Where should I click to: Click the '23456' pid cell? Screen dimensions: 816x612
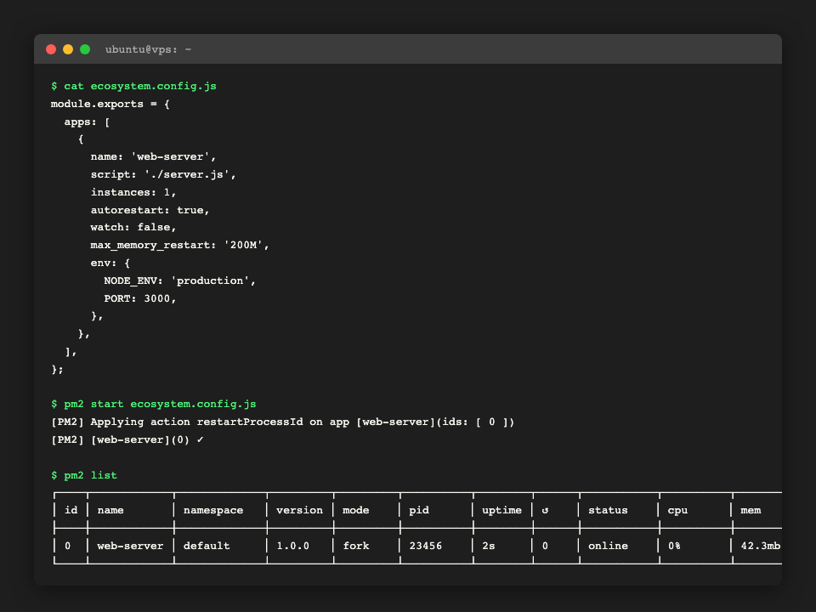coord(426,546)
